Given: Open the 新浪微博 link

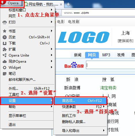Looking at the screenshot, I should pos(72,88).
